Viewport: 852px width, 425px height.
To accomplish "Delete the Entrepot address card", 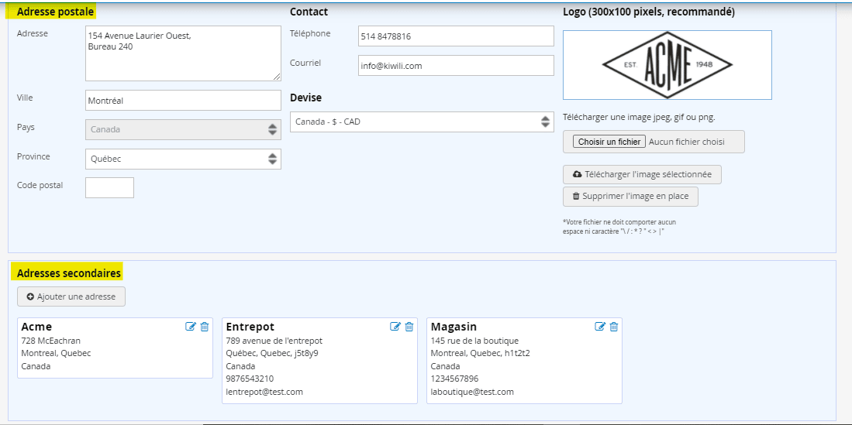I will pyautogui.click(x=409, y=326).
